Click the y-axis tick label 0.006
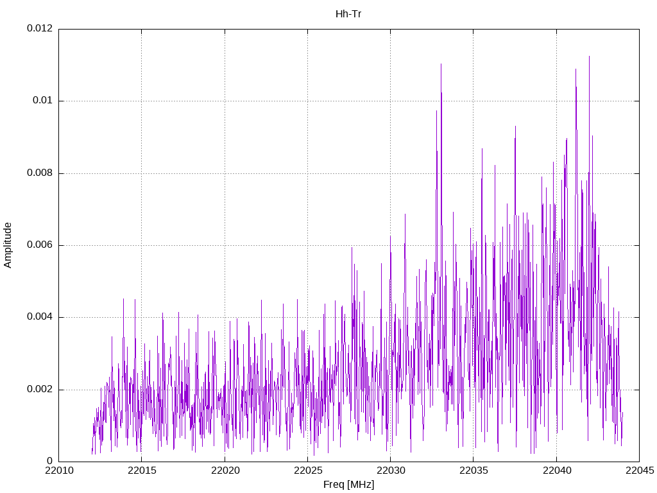Screen dimensions: 657x493 tap(40, 245)
